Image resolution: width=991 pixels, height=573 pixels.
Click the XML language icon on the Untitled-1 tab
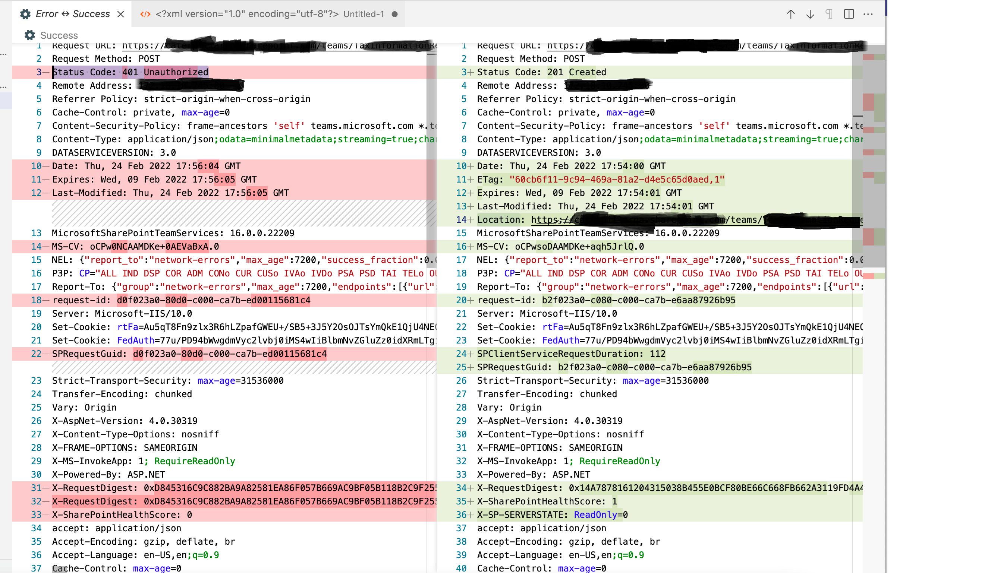coord(145,14)
